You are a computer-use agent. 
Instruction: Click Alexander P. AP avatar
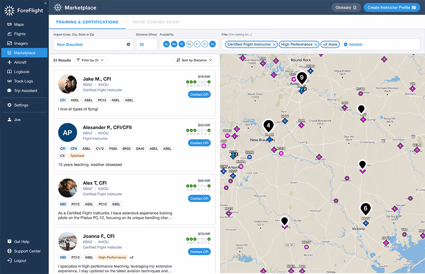68,133
